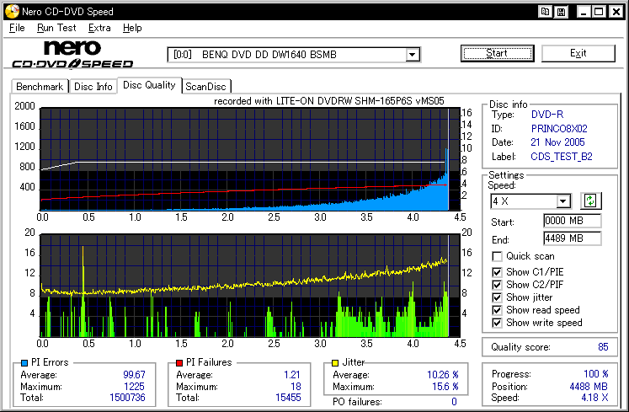Screen dimensions: 629x412
Task: Click the blue PI Errors legend square
Action: [23, 363]
